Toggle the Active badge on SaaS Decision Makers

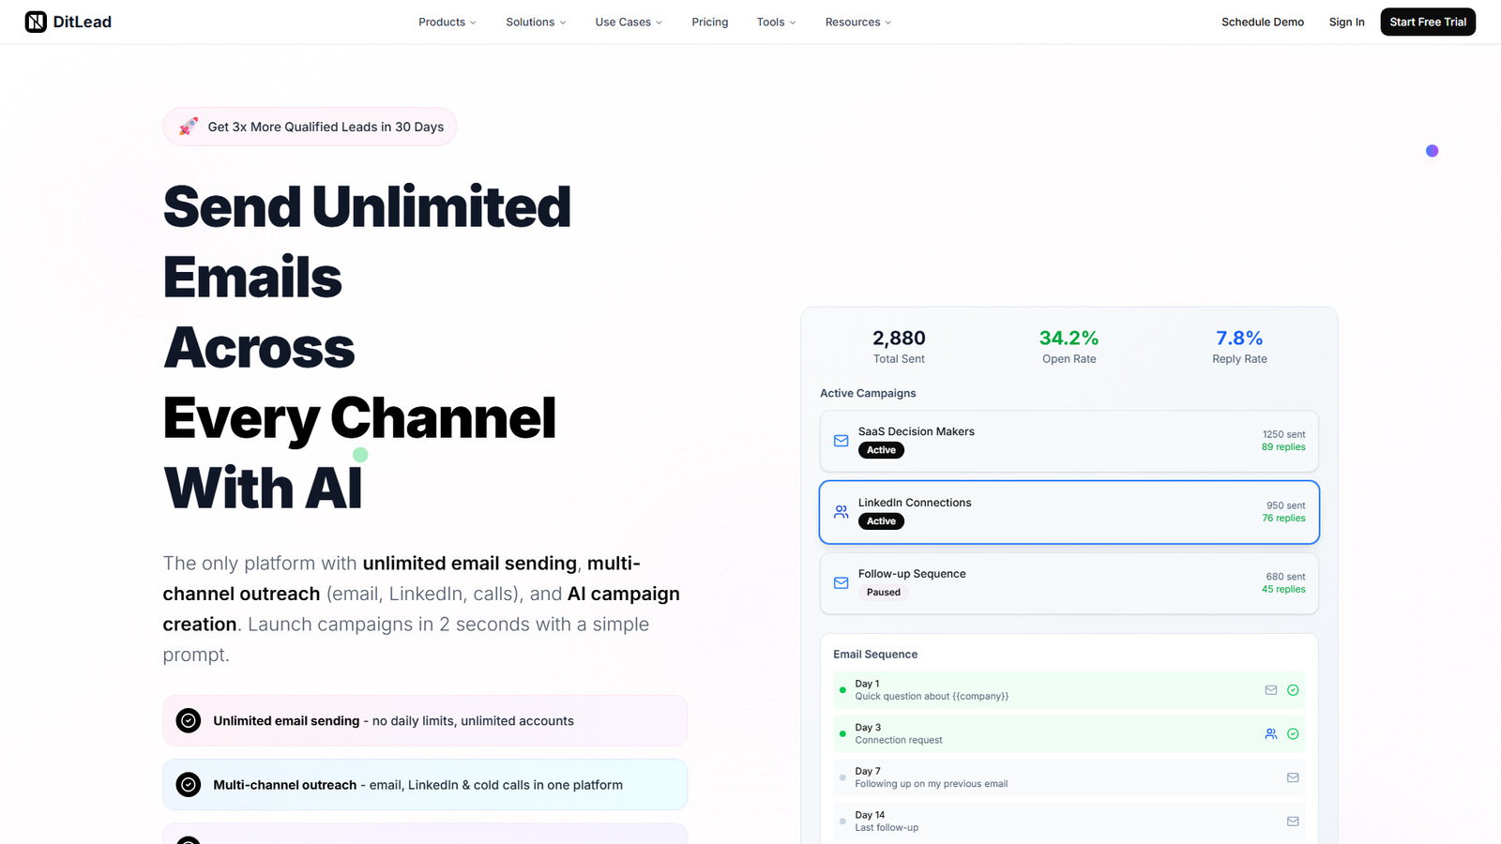881,450
